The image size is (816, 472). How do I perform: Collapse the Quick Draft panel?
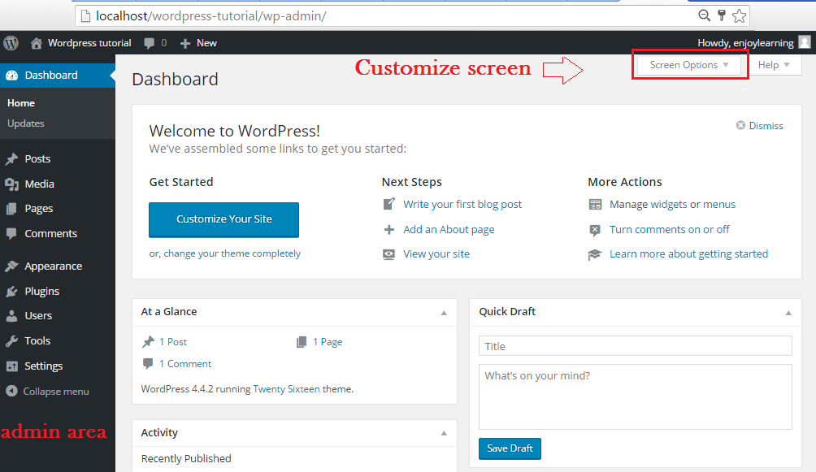pos(788,313)
